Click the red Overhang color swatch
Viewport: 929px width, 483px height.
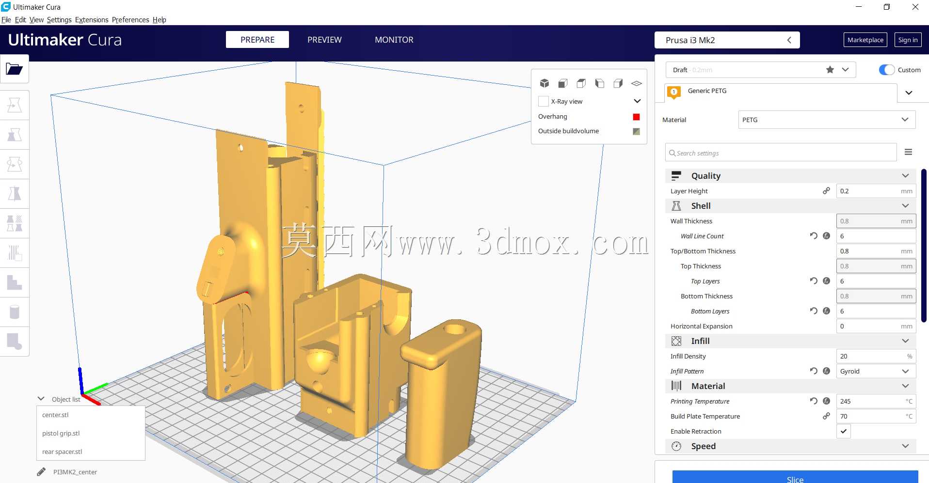click(636, 117)
